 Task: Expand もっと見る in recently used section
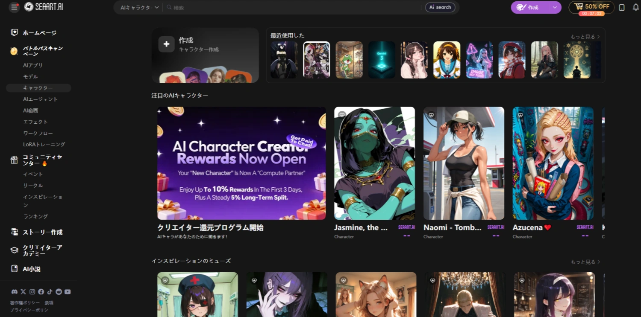(585, 37)
